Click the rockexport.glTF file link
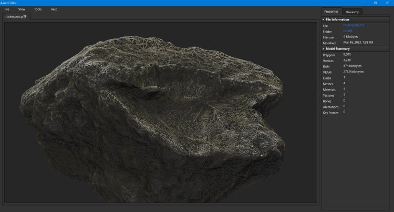The image size is (394, 212). click(x=353, y=25)
